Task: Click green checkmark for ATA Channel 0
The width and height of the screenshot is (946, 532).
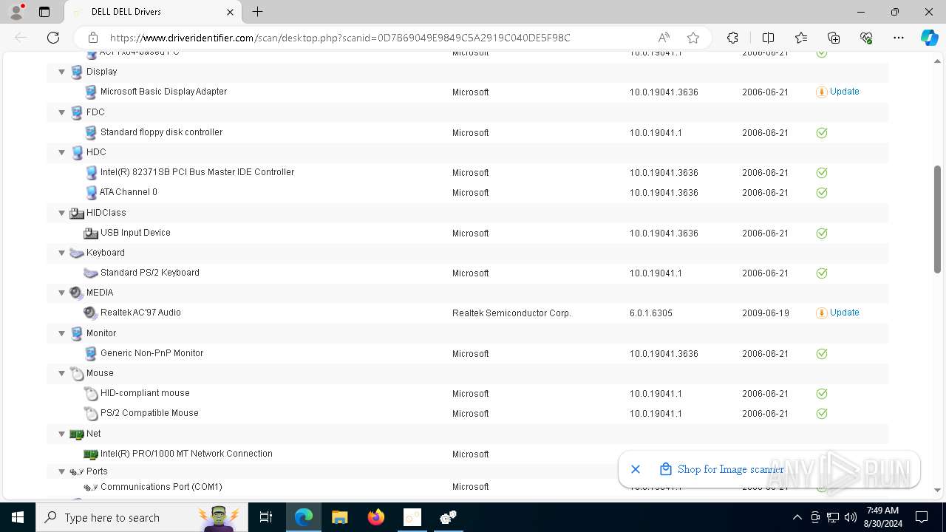Action: pos(821,193)
